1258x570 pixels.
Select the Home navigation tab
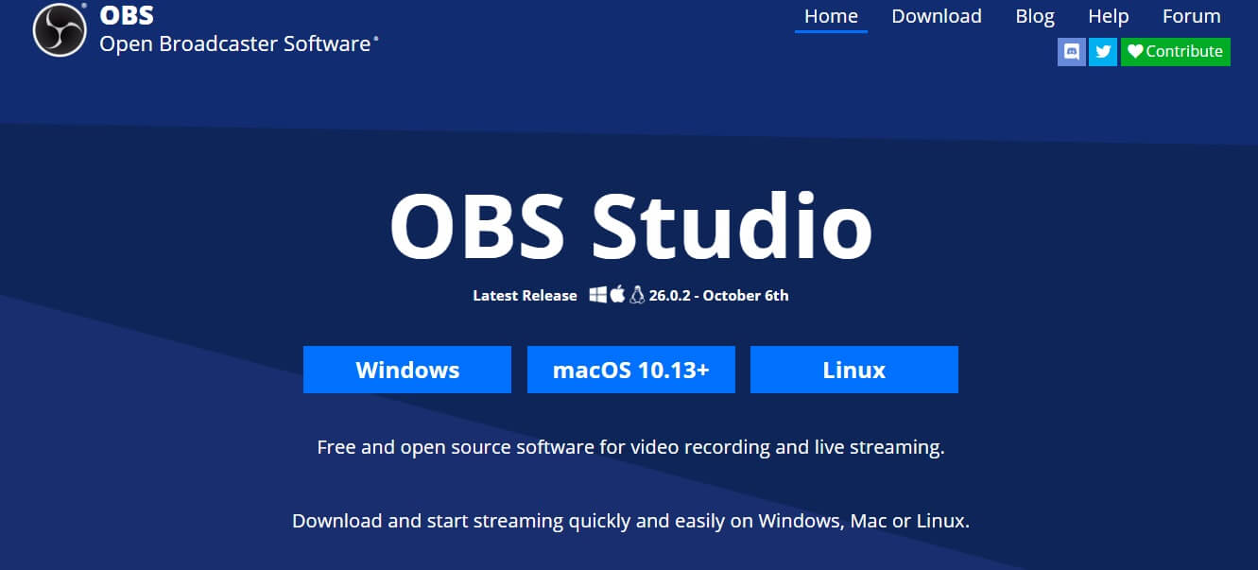click(x=831, y=16)
